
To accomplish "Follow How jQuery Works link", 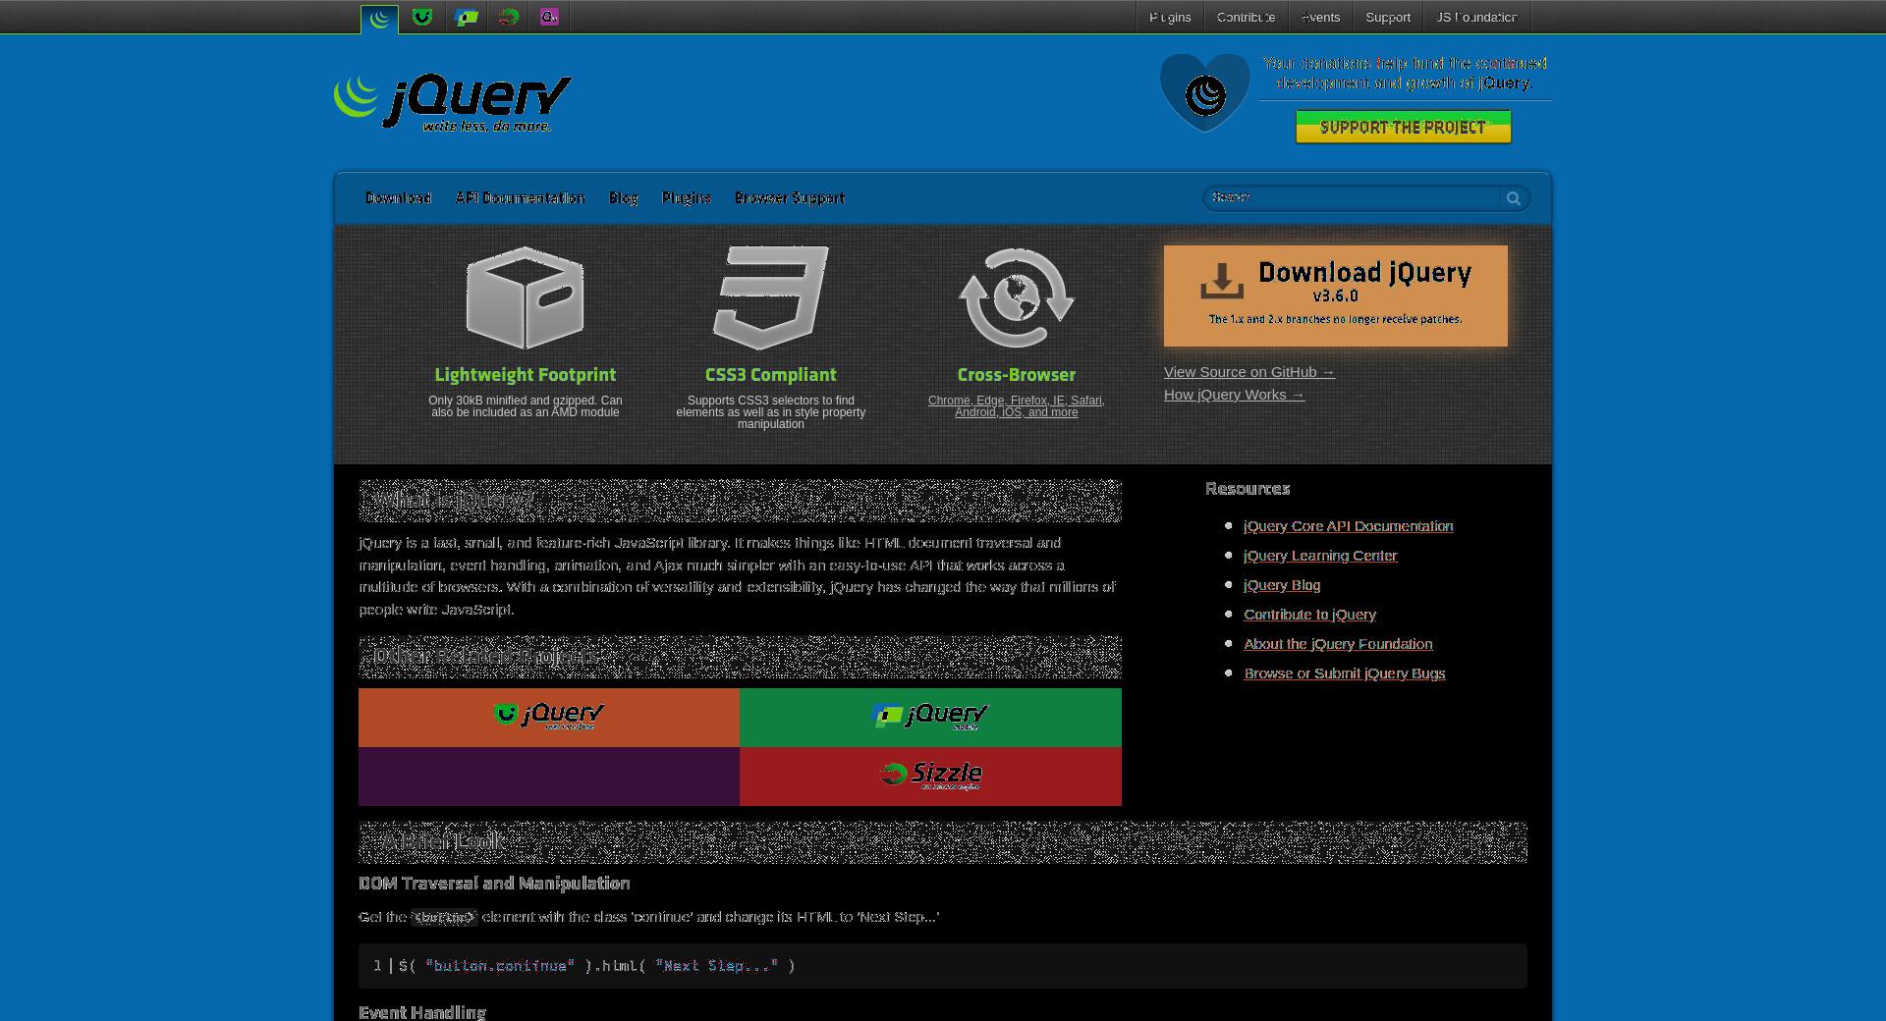I will (1234, 395).
